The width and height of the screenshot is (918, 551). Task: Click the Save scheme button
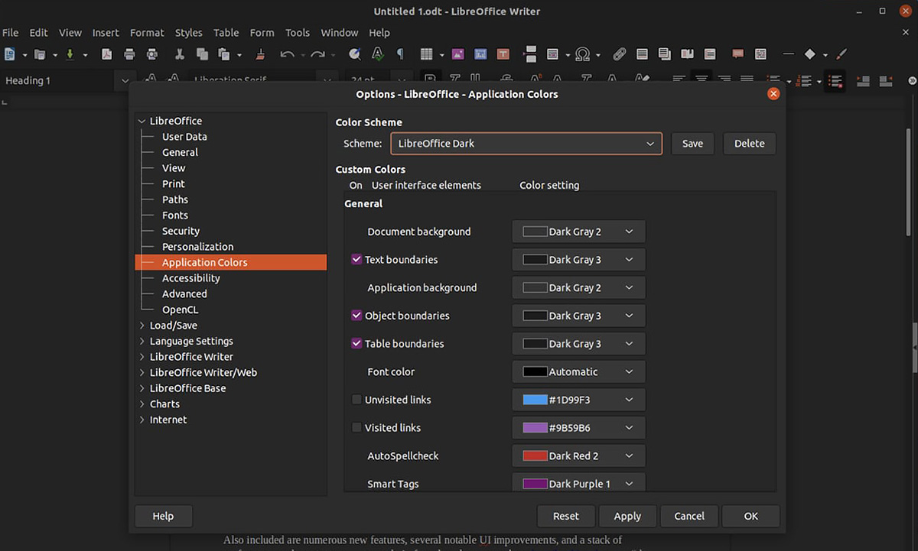[x=692, y=143]
